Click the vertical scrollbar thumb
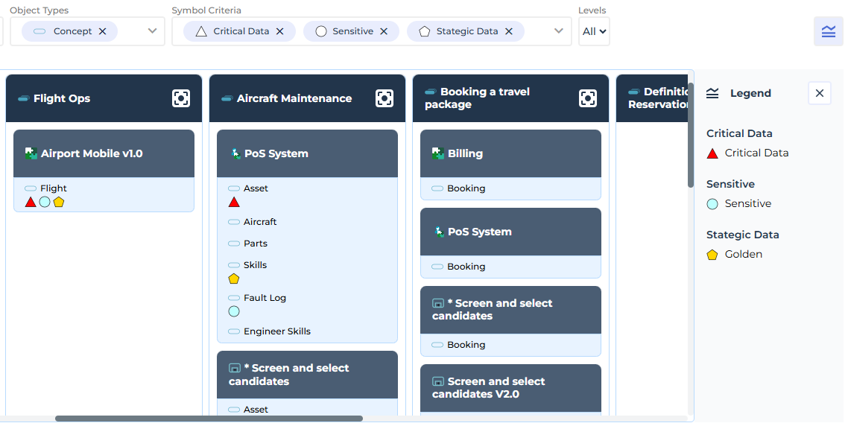Image resolution: width=845 pixels, height=423 pixels. 690,135
